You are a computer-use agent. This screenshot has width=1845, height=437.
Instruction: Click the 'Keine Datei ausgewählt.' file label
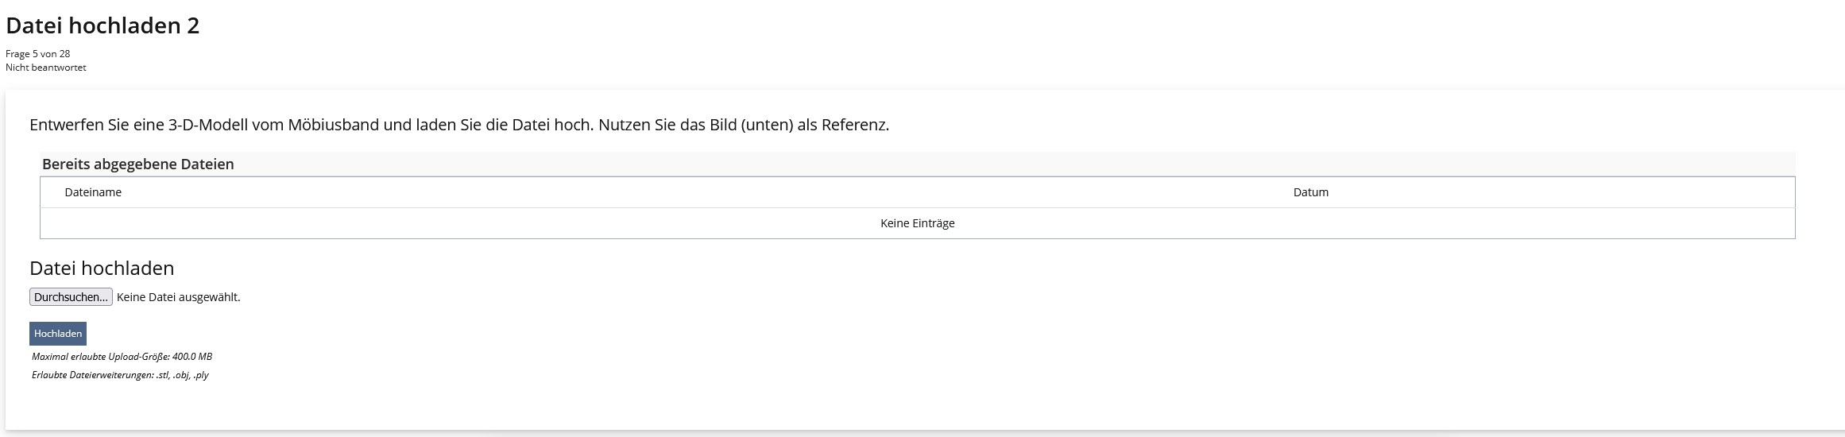(x=178, y=297)
